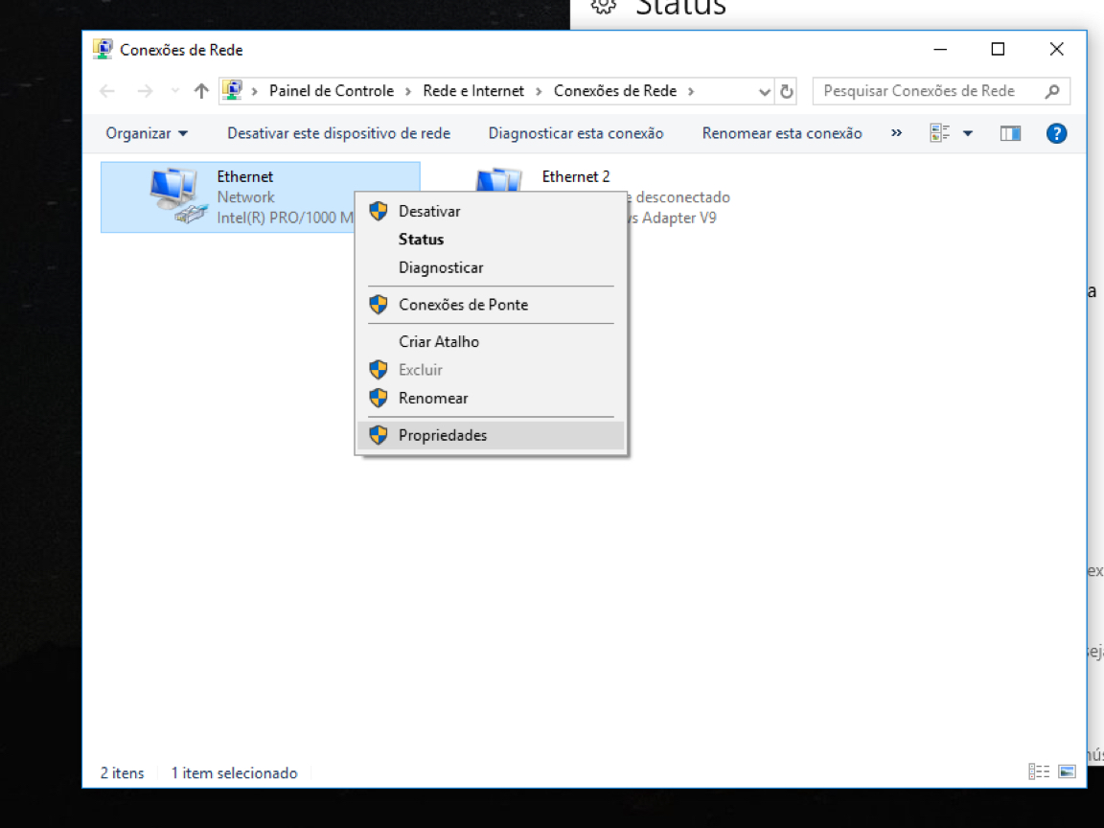Open the address bar history dropdown
The width and height of the screenshot is (1104, 828).
tap(765, 92)
